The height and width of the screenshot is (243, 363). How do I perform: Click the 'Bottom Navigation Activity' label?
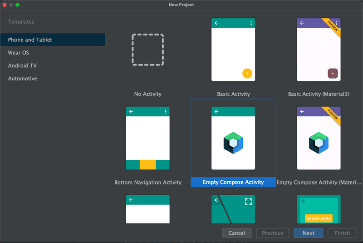(148, 183)
